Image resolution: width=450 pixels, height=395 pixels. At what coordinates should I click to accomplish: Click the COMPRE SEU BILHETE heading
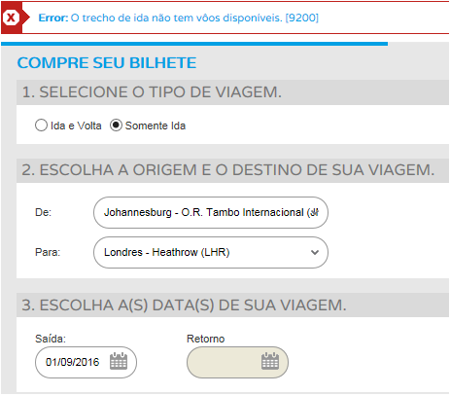pos(107,63)
